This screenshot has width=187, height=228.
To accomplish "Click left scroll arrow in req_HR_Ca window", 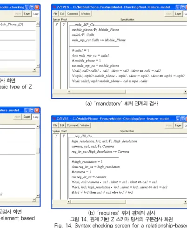I will 69,201.
